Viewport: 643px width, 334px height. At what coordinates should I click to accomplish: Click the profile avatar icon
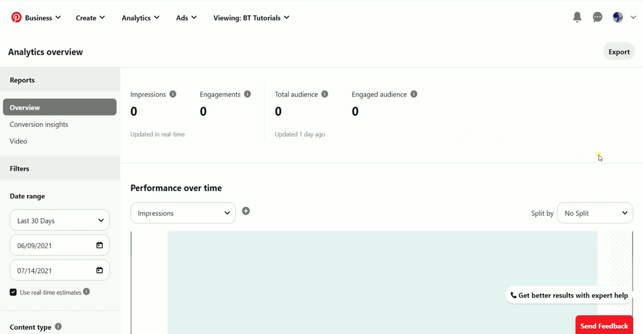click(x=617, y=17)
